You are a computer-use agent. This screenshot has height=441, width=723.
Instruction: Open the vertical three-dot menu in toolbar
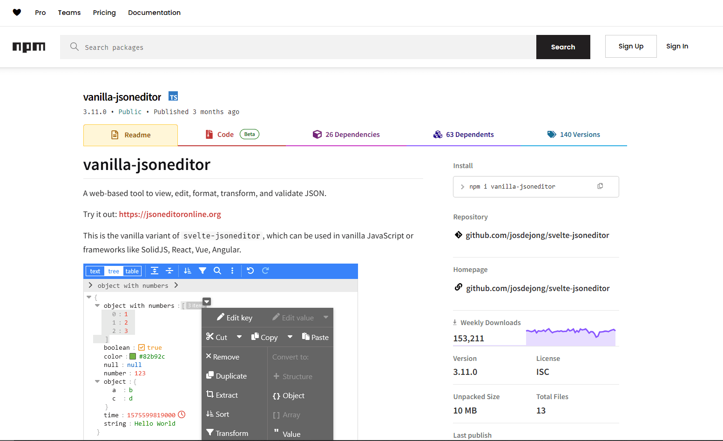232,271
